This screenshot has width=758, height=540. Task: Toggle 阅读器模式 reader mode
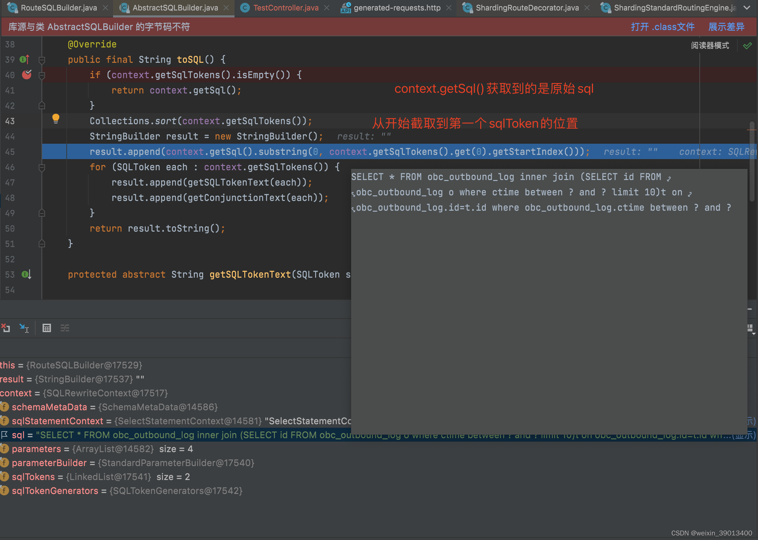point(709,45)
